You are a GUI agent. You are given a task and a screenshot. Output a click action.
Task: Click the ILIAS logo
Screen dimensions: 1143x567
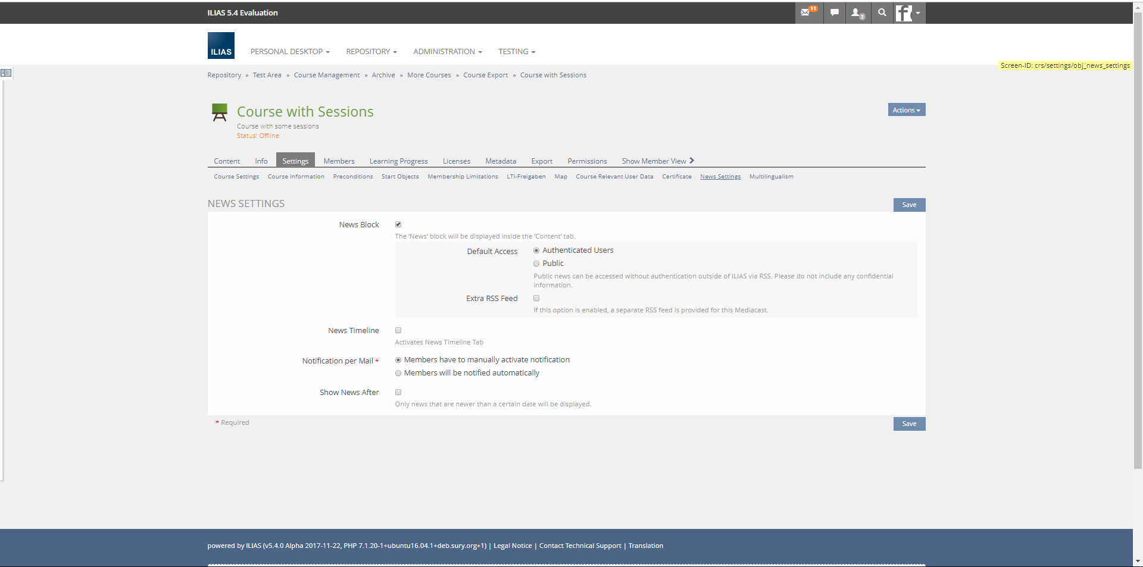pos(221,46)
